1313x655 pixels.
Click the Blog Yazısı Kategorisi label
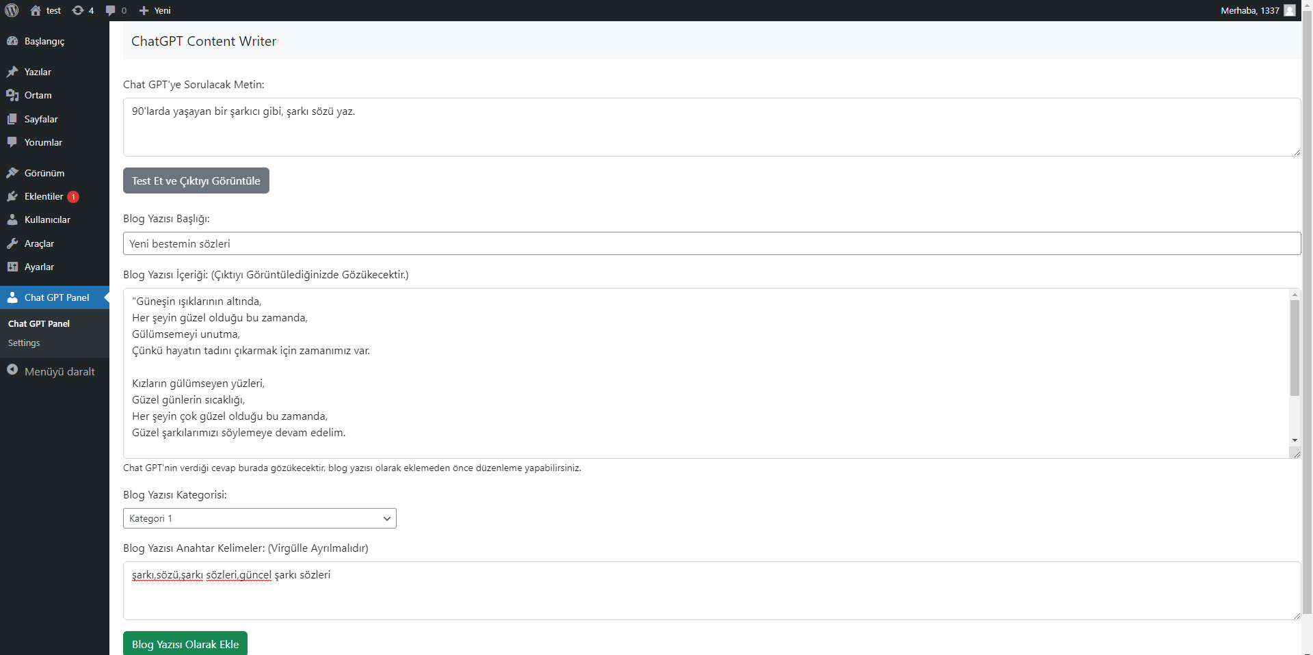(175, 495)
